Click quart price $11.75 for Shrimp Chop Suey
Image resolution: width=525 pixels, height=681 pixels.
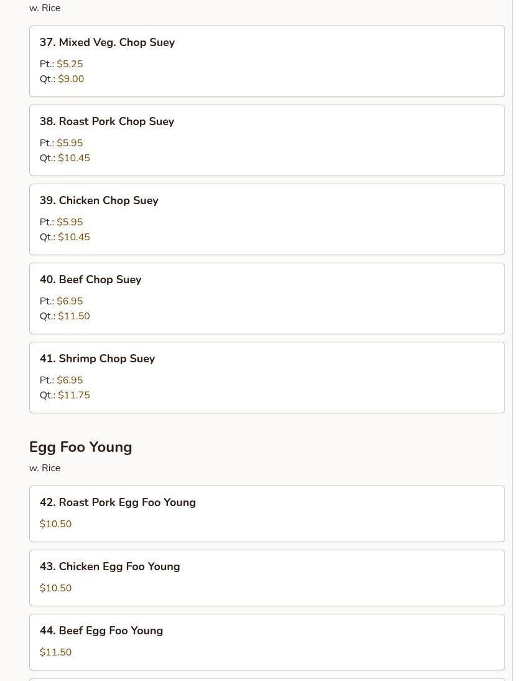tap(74, 395)
